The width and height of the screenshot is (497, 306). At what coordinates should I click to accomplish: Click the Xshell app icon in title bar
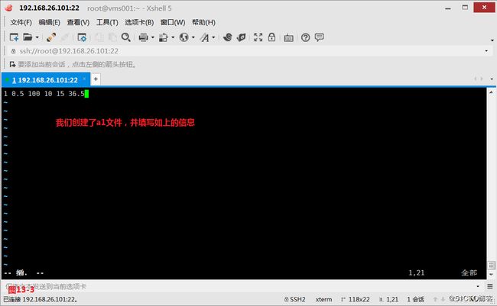pyautogui.click(x=9, y=8)
